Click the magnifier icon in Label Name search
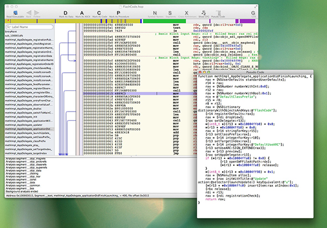The image size is (327, 228). click(x=8, y=27)
